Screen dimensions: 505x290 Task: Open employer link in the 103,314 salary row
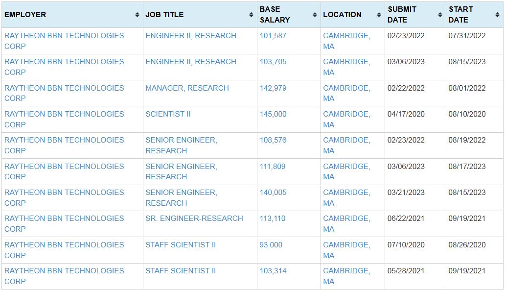tap(64, 276)
